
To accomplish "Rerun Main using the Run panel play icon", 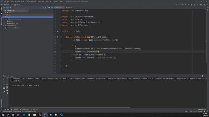I will 4,79.
